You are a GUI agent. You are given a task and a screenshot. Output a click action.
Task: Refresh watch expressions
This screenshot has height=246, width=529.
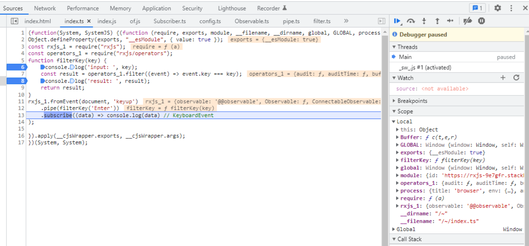516,78
